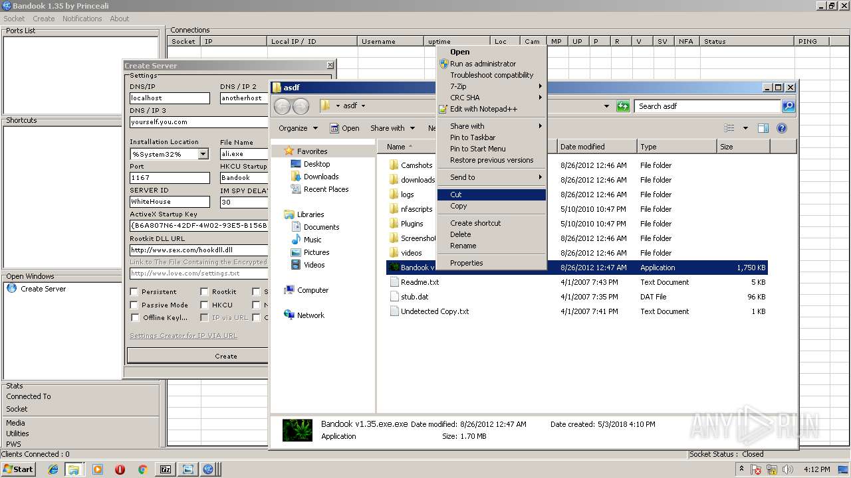
Task: Select the Camshots folder icon
Action: [x=394, y=165]
